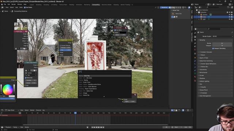
Task: Switch to the Compositing workspace tab
Action: click(96, 5)
